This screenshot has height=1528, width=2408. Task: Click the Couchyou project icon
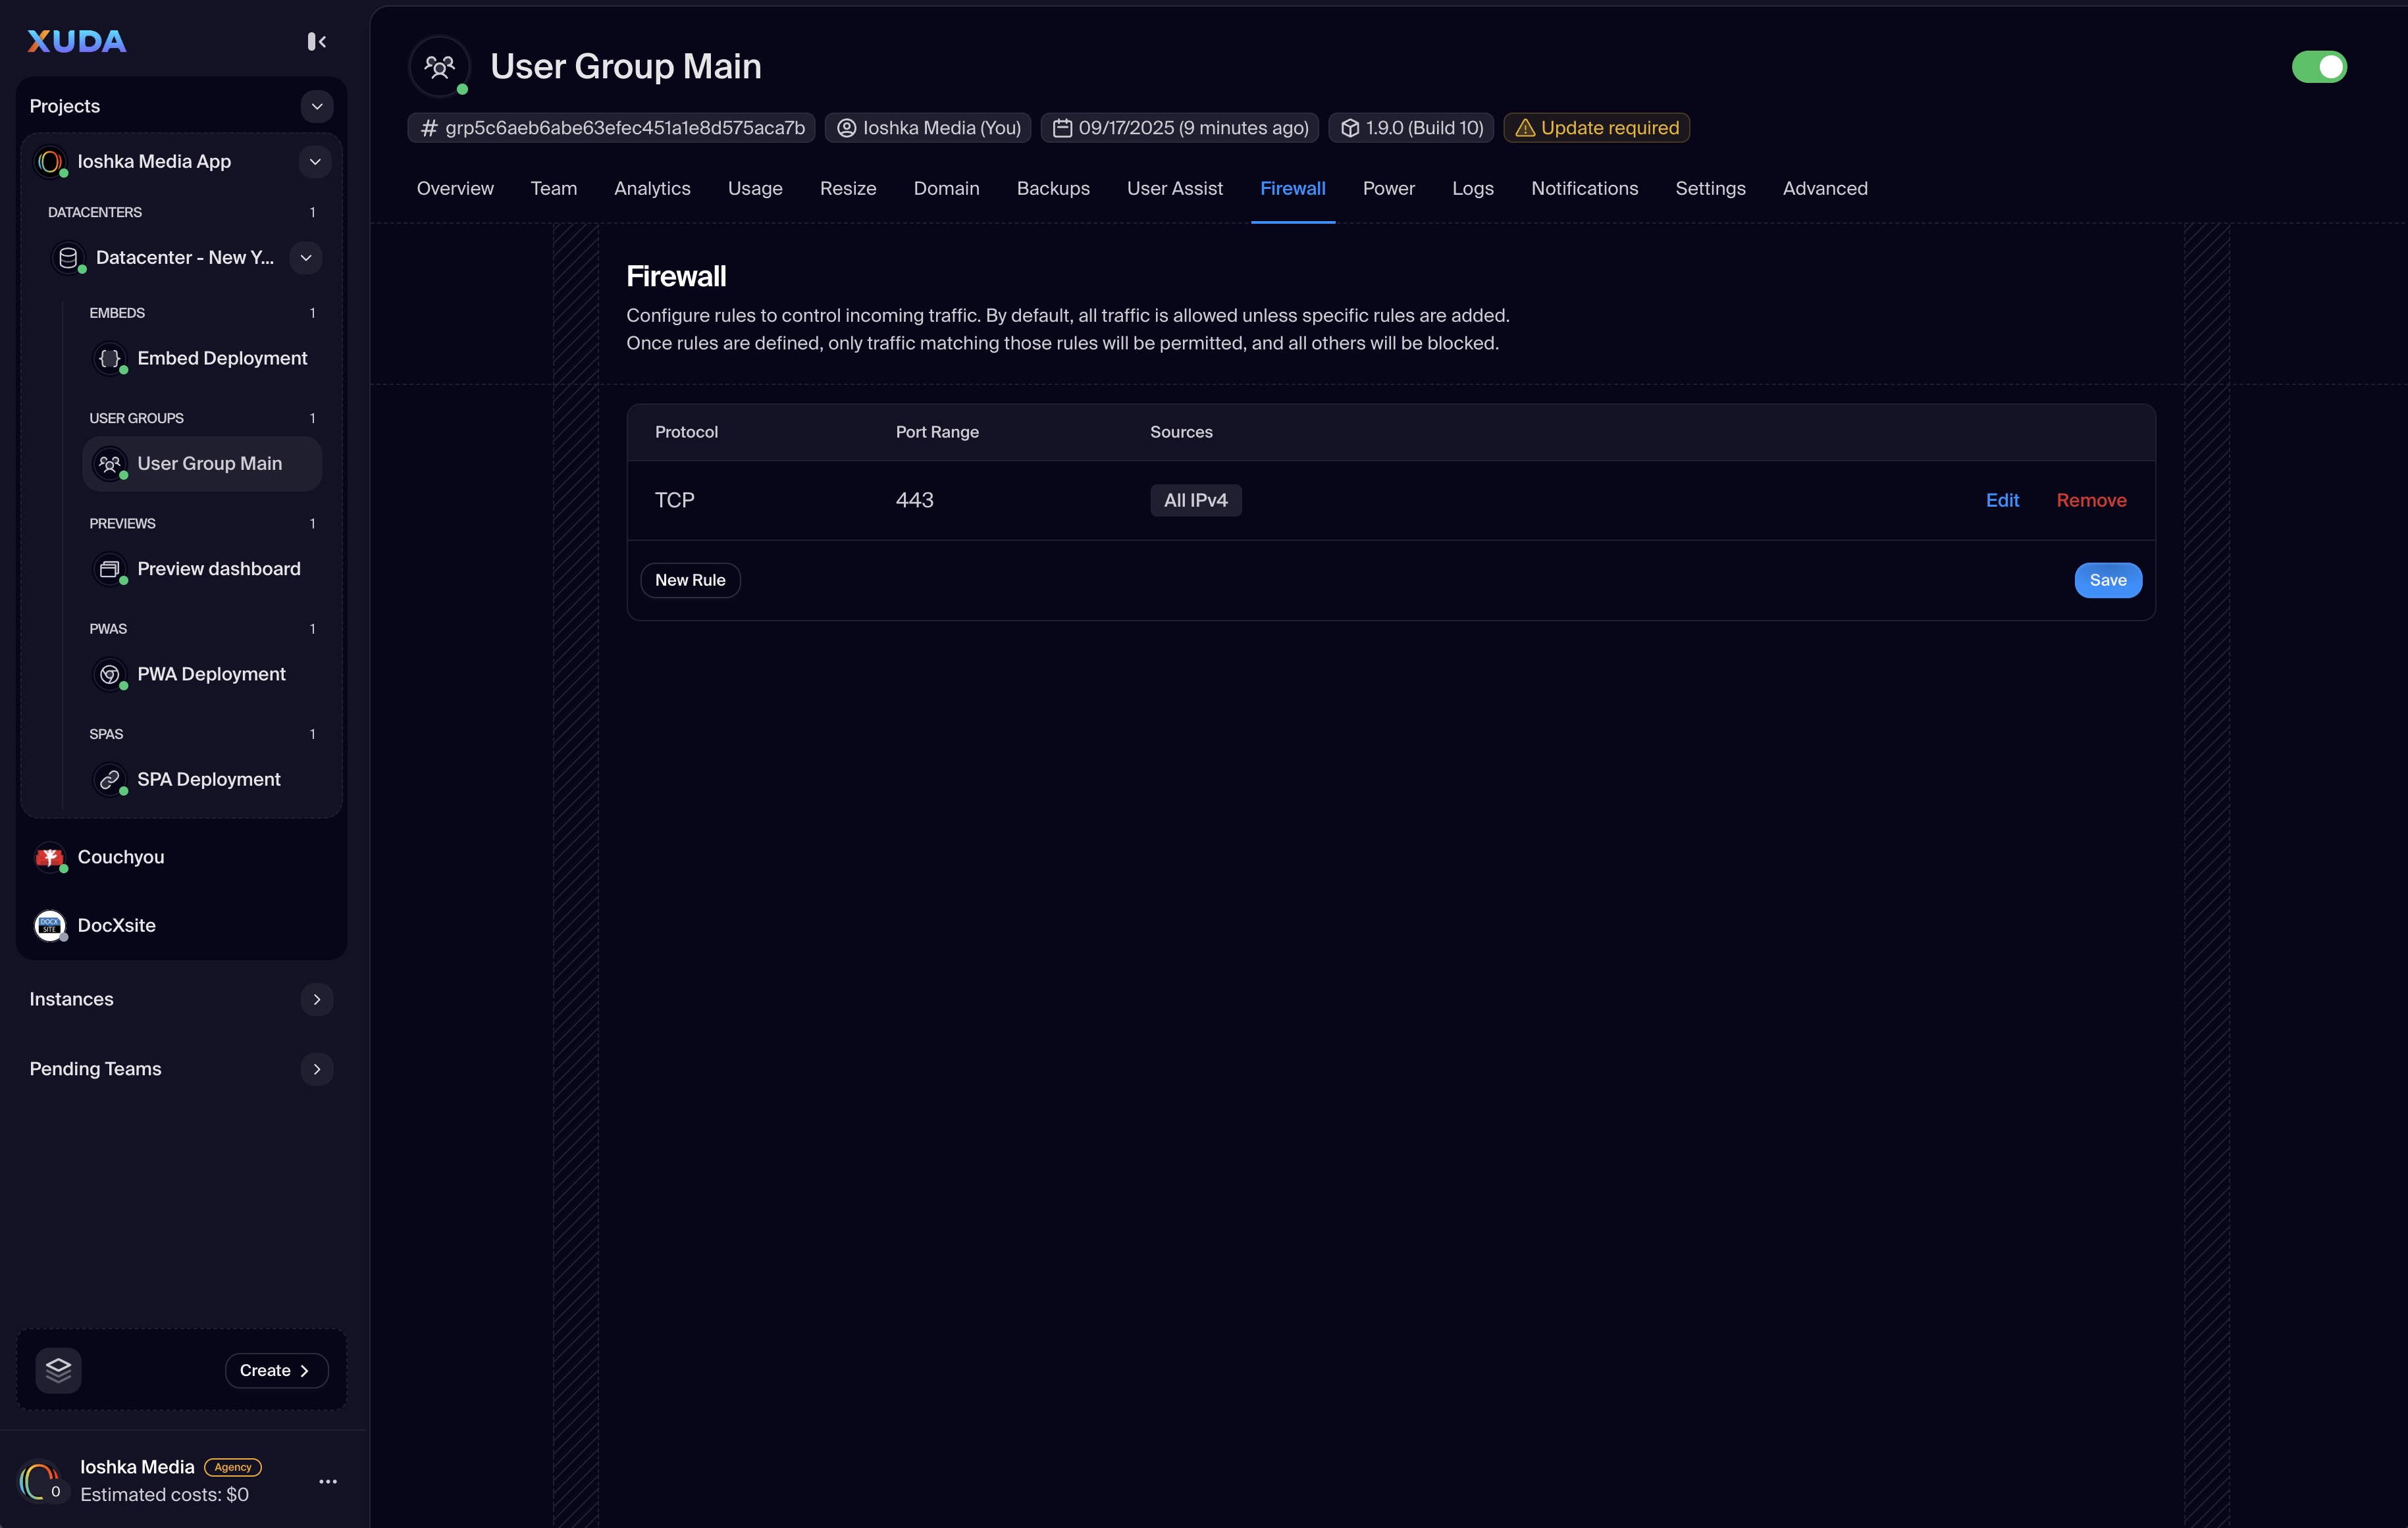(x=50, y=856)
